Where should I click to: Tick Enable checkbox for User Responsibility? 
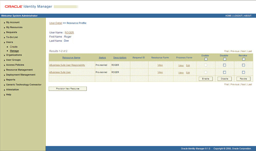206,65
